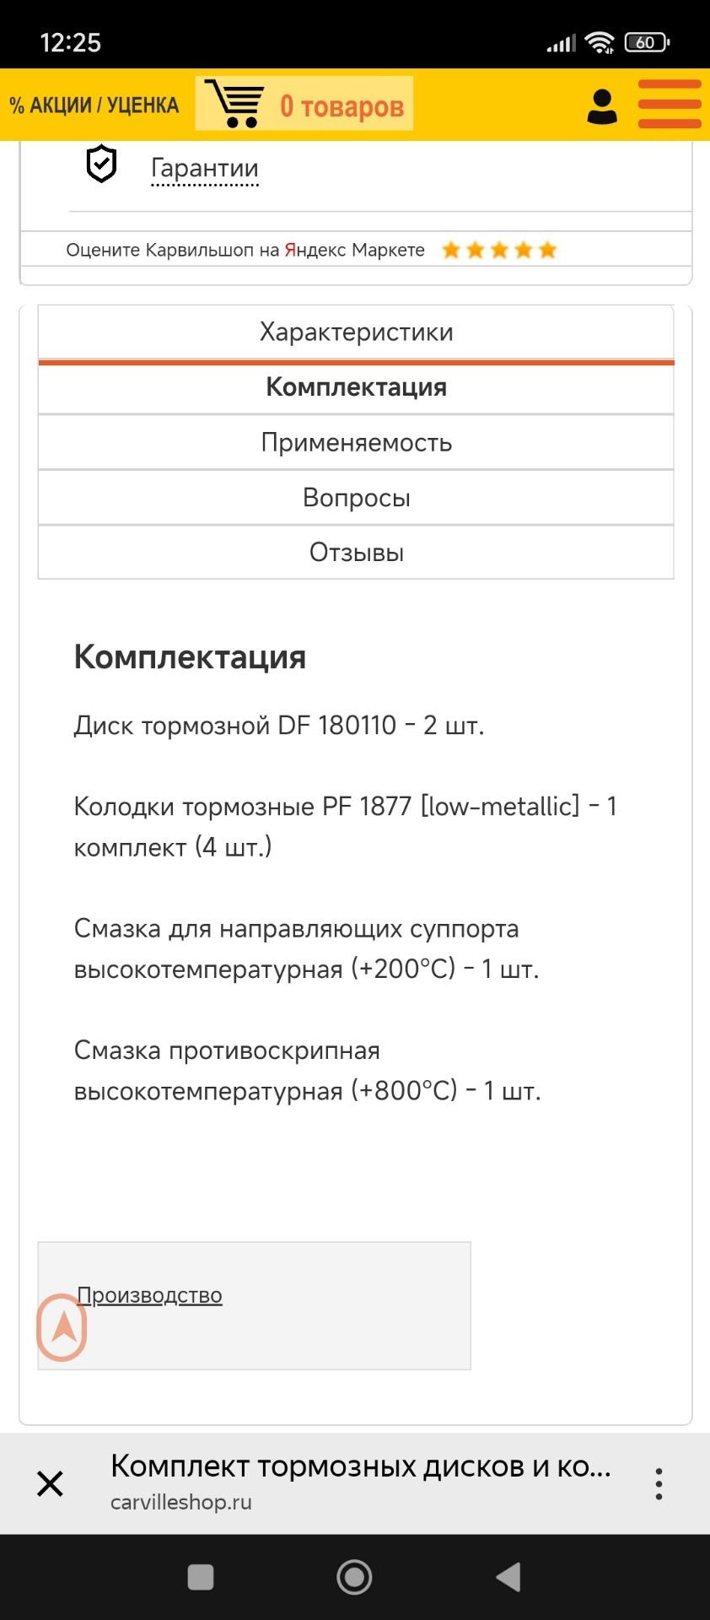Tap the Акции / Уценка promo link

pos(94,105)
